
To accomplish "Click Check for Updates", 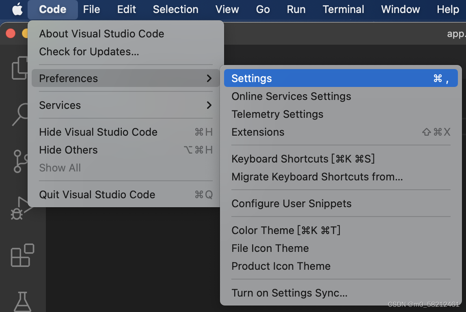I will [x=90, y=52].
